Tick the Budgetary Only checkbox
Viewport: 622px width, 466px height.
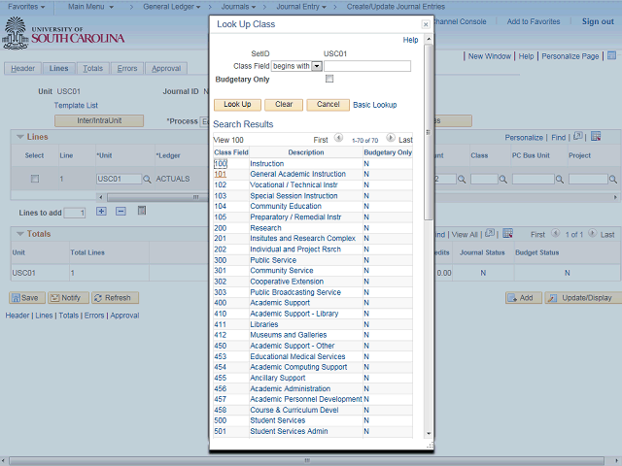pyautogui.click(x=329, y=79)
